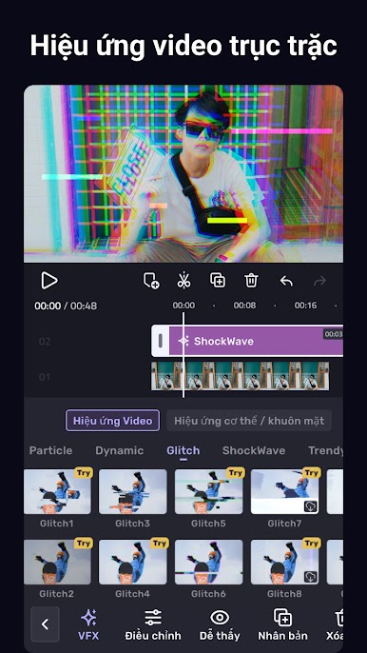Toggle the Dễ thấy eye visibility
The height and width of the screenshot is (653, 367).
220,624
